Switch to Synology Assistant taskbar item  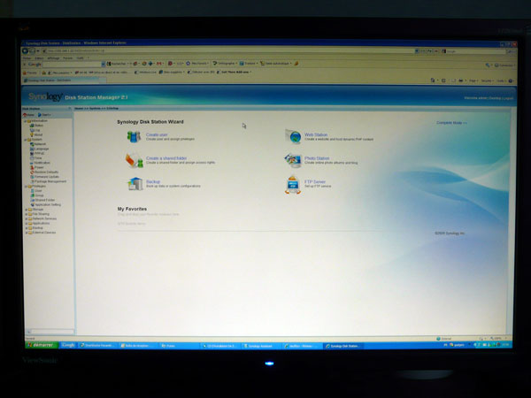tap(260, 346)
